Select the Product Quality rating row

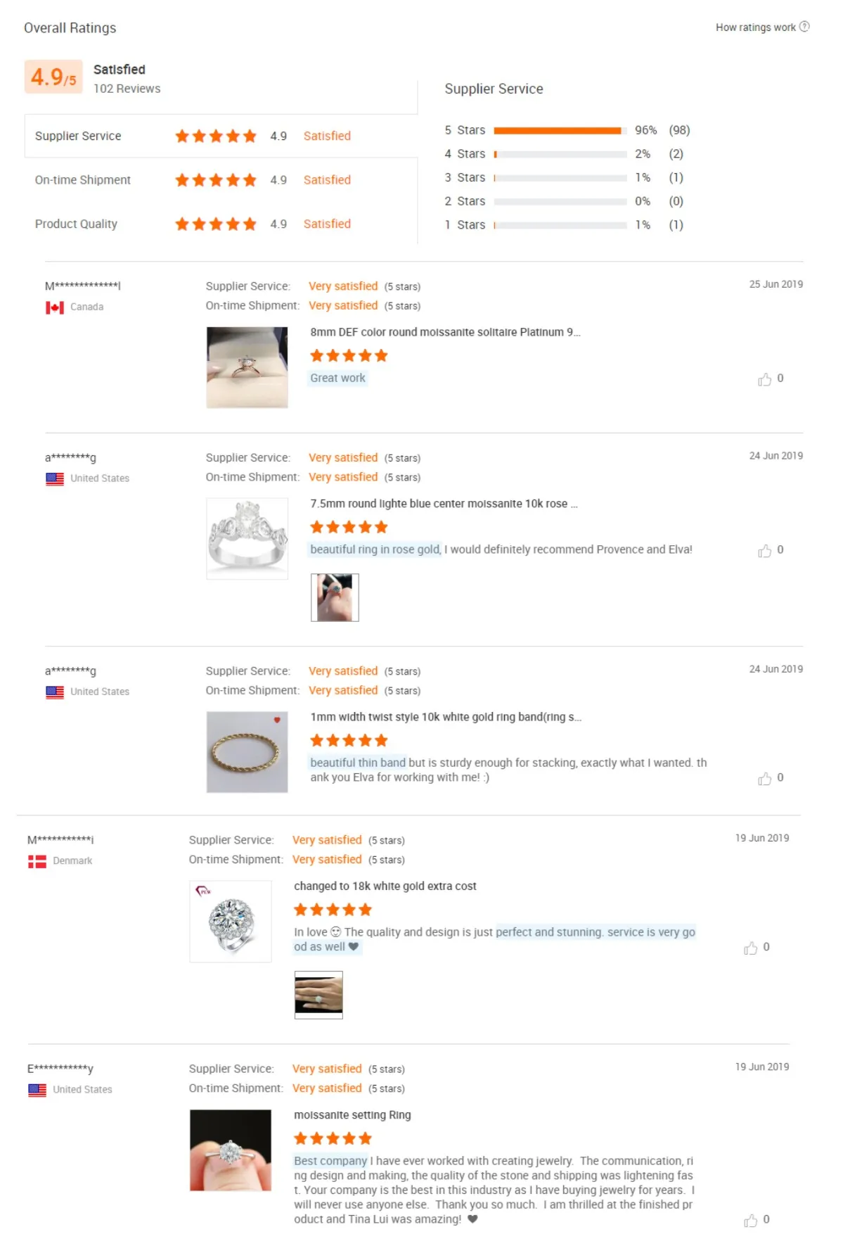pyautogui.click(x=221, y=224)
